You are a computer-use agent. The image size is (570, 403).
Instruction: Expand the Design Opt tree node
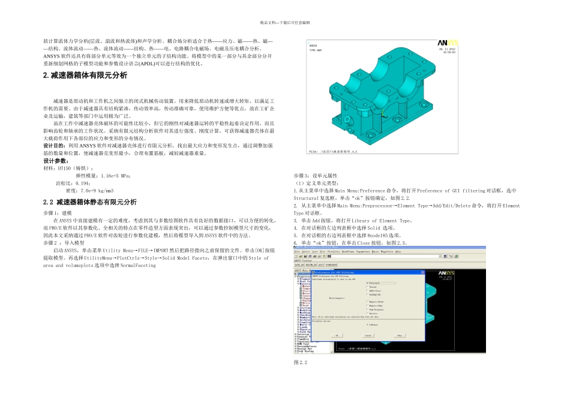[x=296, y=349]
